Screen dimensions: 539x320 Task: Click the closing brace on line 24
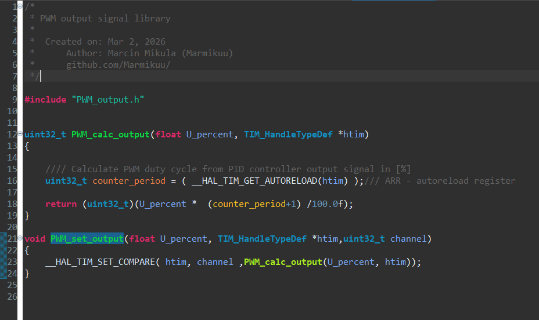[27, 274]
